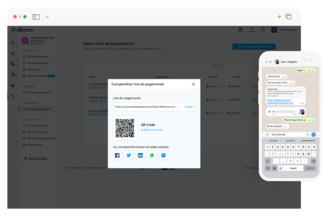Tap the plus attachment icon in chat
This screenshot has height=216, width=330.
267,135
